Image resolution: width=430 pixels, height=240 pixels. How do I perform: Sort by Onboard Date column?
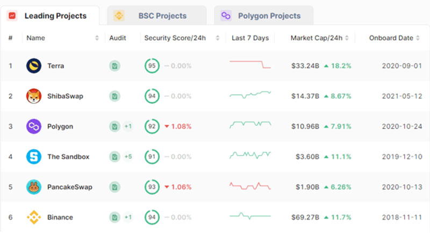pos(418,38)
